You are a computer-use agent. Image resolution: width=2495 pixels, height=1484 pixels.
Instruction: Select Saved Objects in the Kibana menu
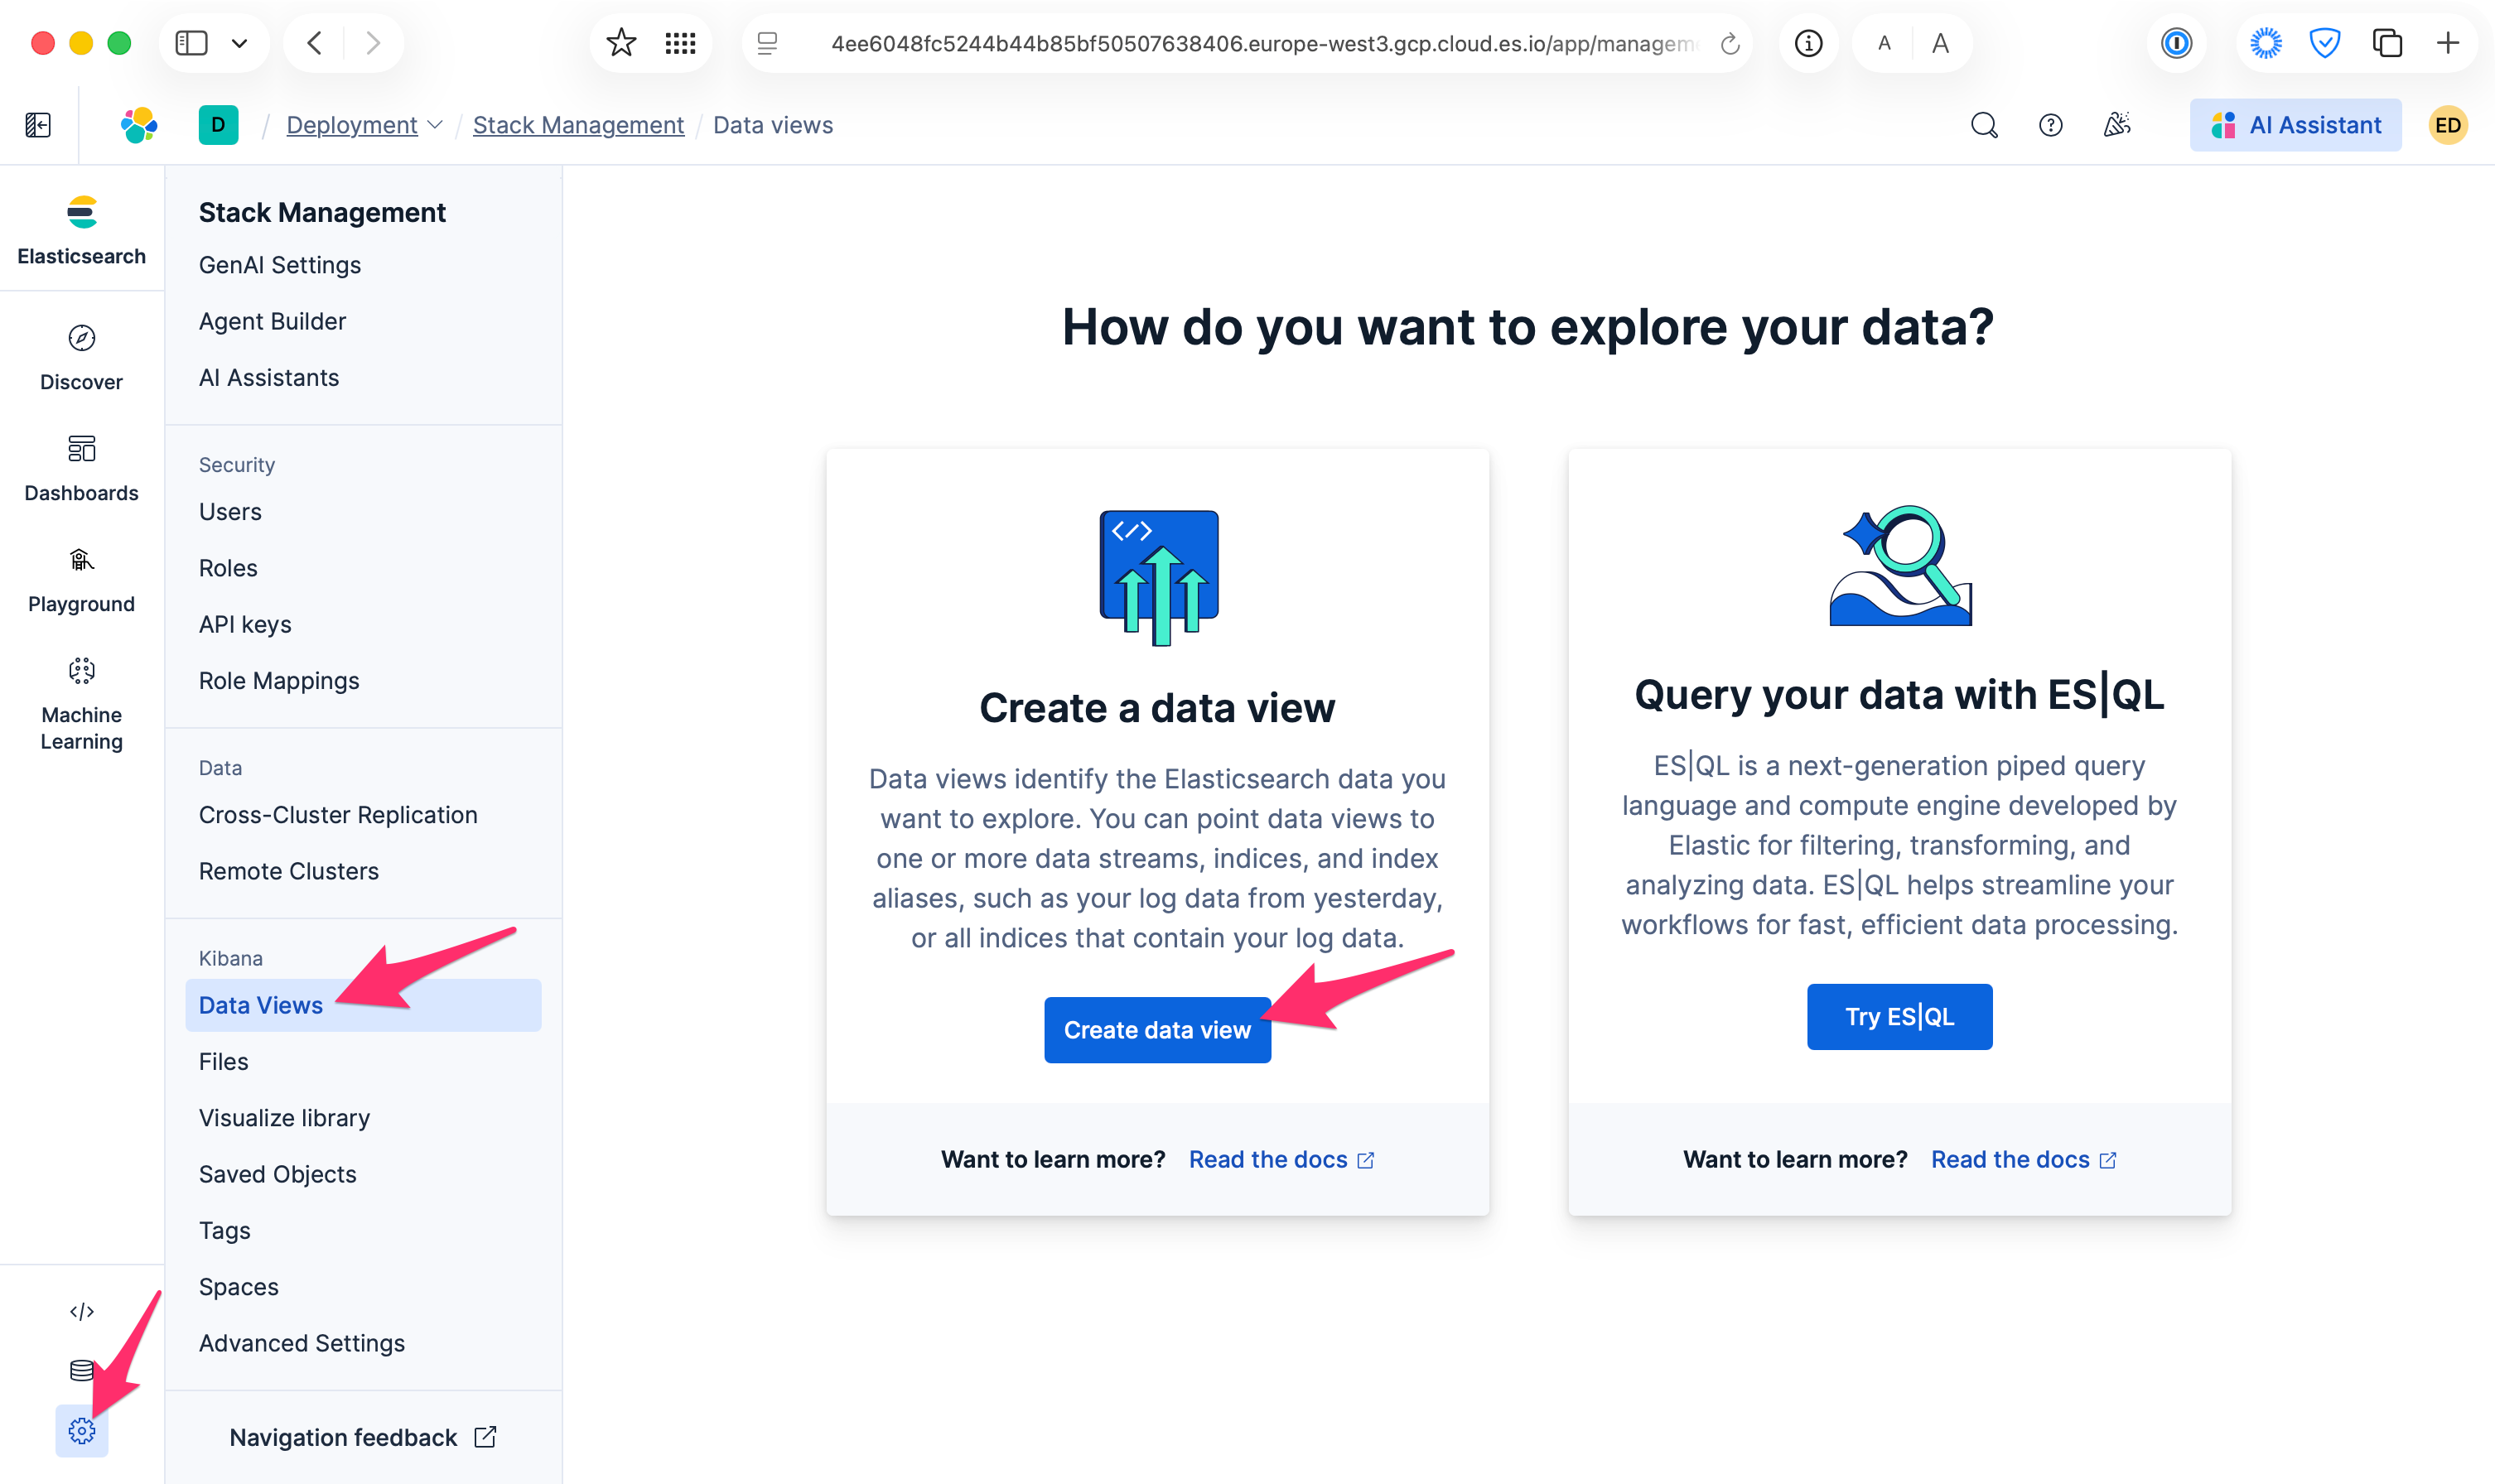(x=277, y=1173)
